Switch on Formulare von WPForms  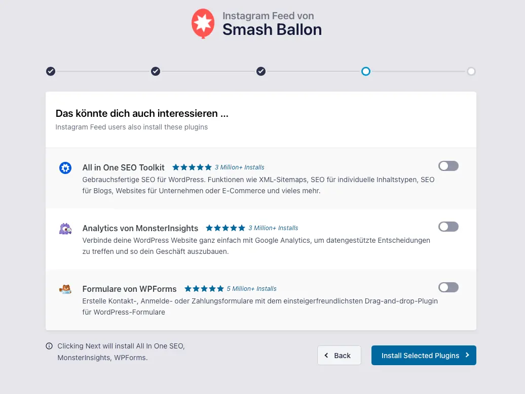[448, 287]
